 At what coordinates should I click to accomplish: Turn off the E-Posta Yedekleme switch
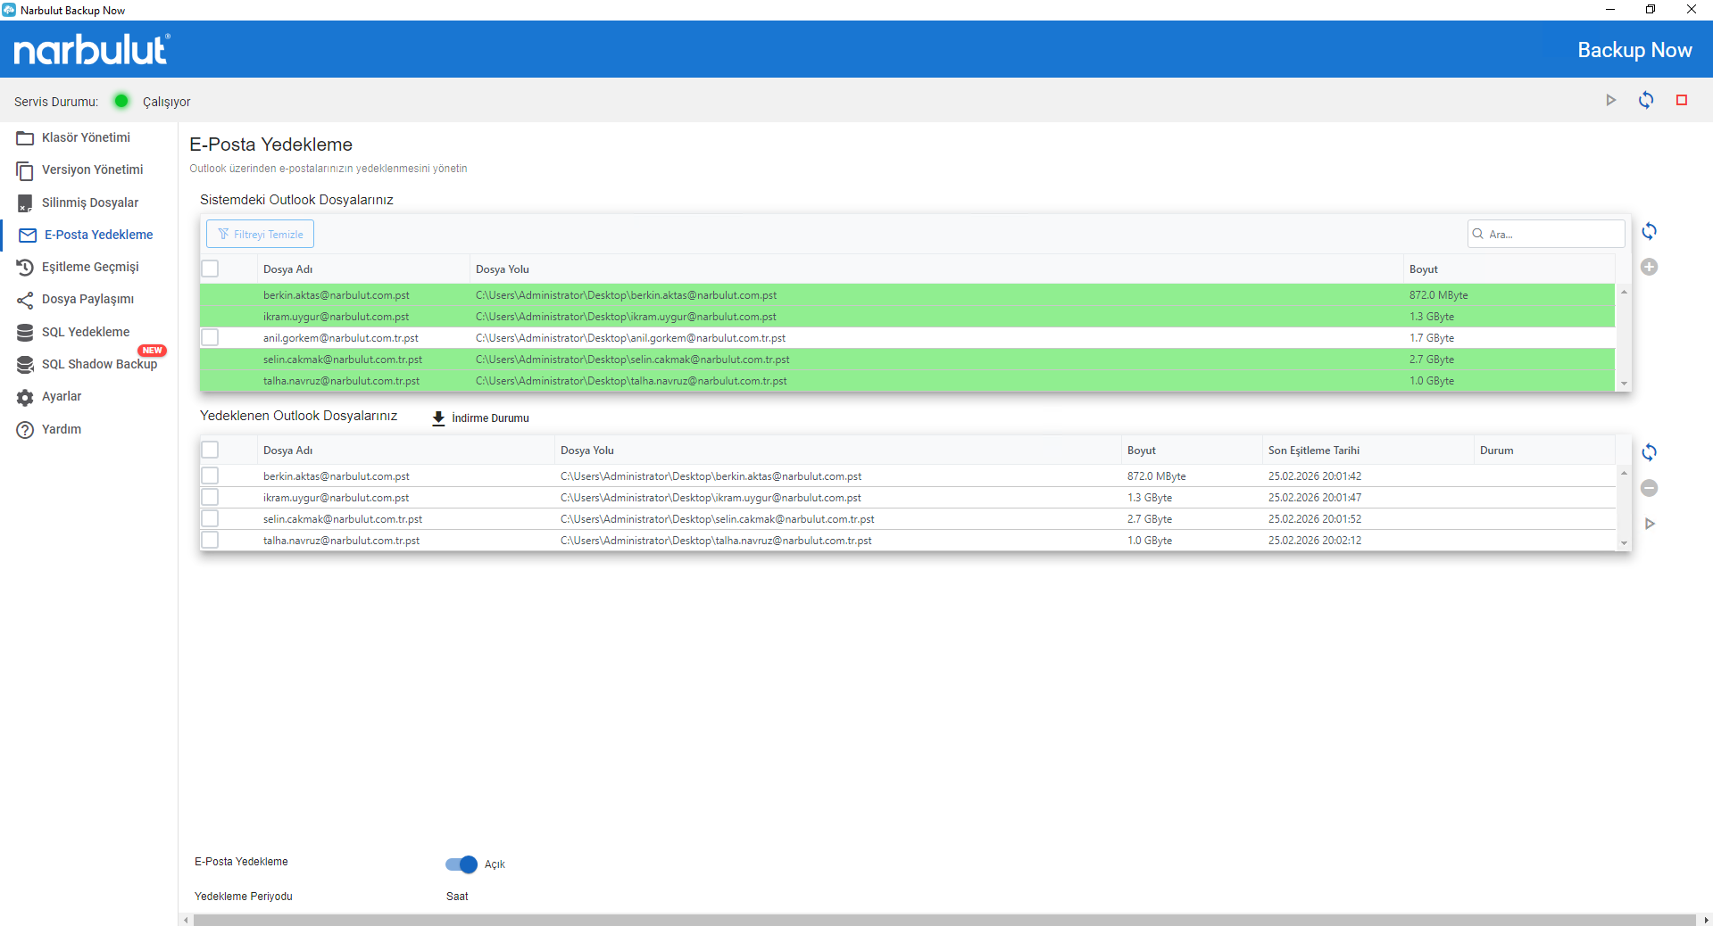click(x=462, y=864)
